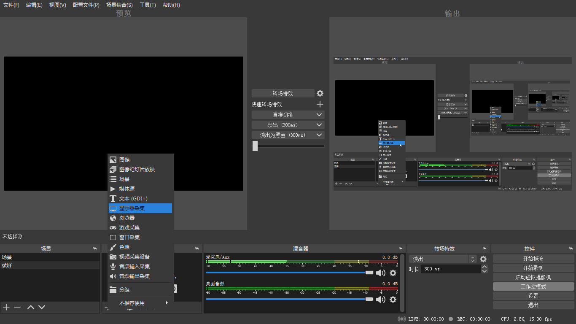
Task: Add a quick transition with plus icon
Action: click(x=320, y=104)
